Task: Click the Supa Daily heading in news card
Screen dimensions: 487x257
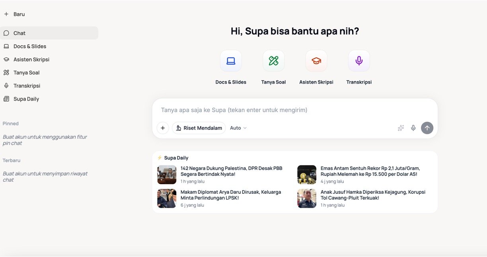Action: pyautogui.click(x=176, y=158)
